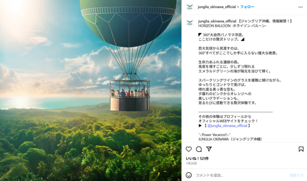Click the caption profile avatar

click(190, 23)
